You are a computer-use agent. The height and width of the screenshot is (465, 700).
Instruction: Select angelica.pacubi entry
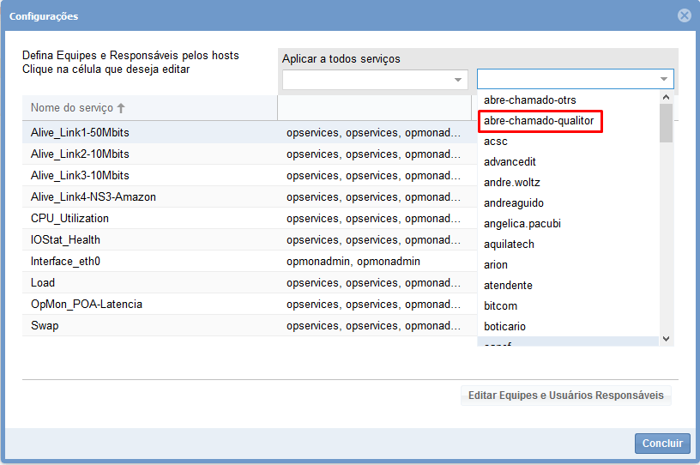click(x=521, y=224)
